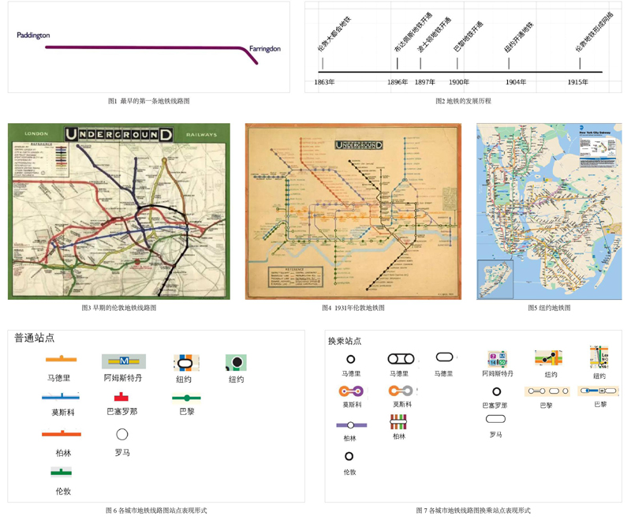Click Amsterdam interchange symbol with numbered badges
631x531 pixels.
tap(498, 358)
